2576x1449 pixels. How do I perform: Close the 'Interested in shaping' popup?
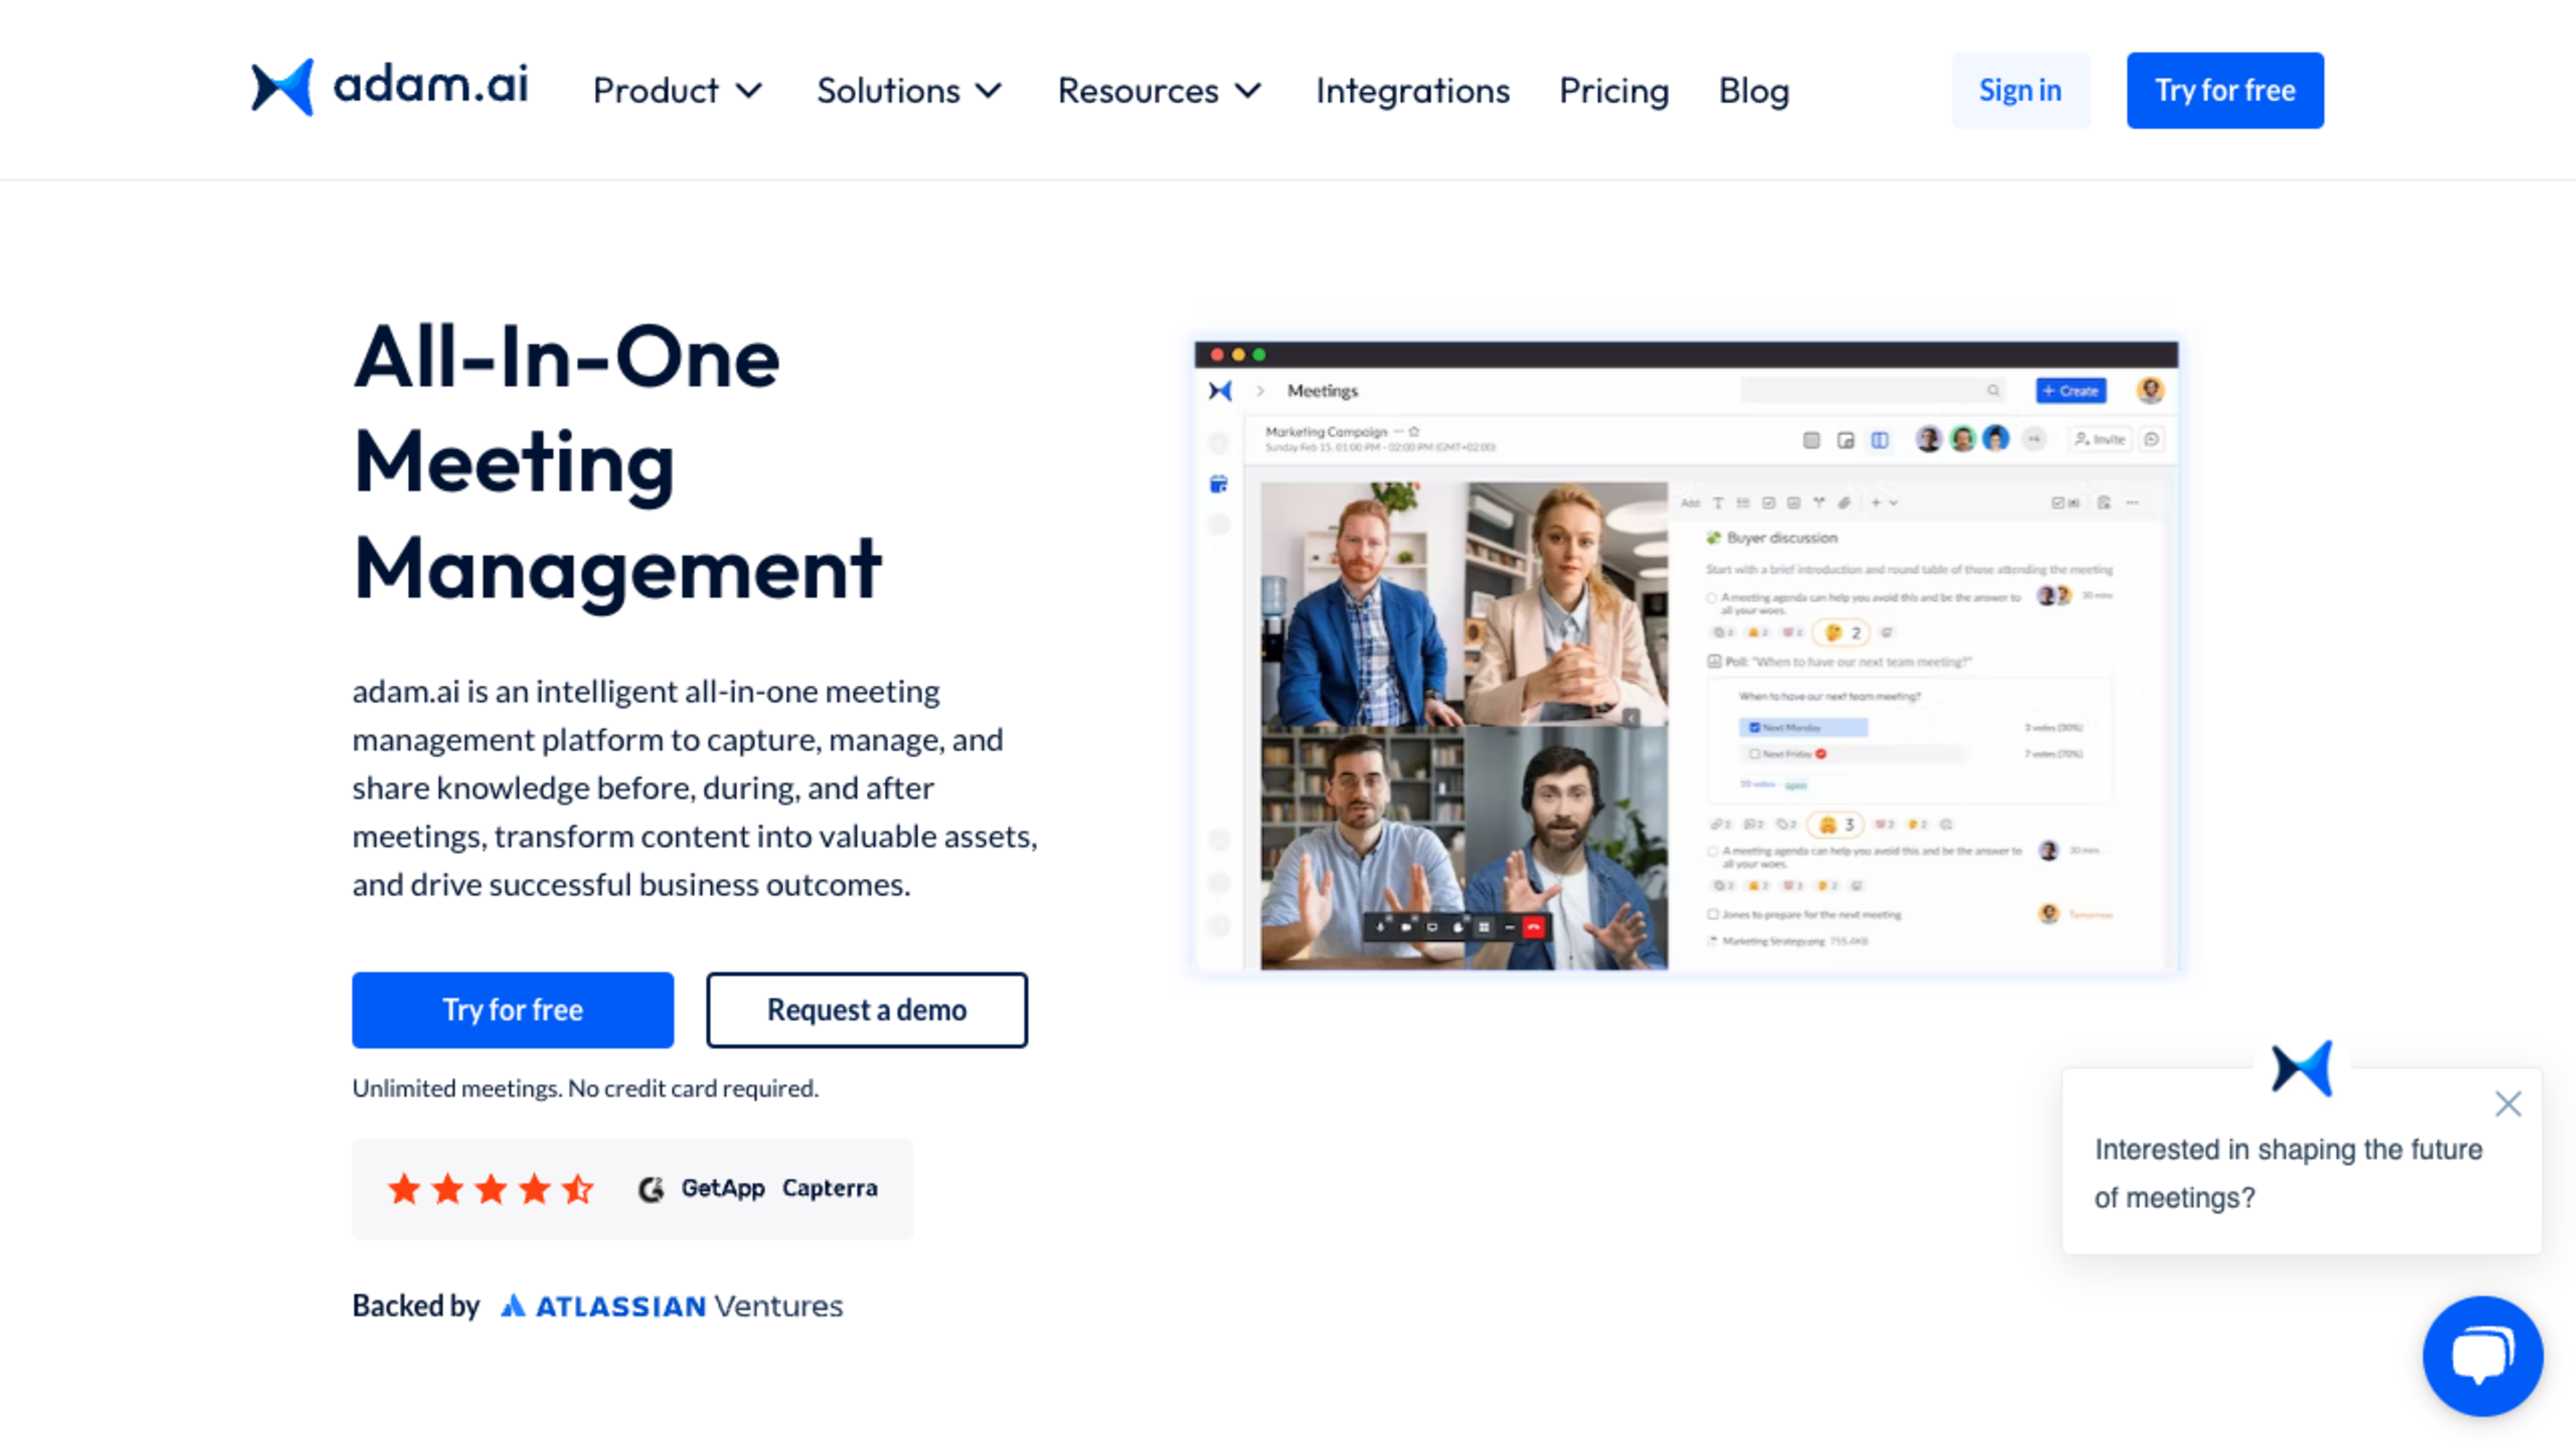coord(2507,1104)
